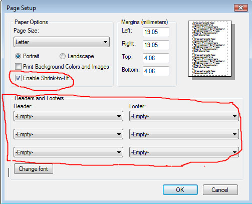
Task: Expand the first Footer dropdown
Action: (184, 116)
